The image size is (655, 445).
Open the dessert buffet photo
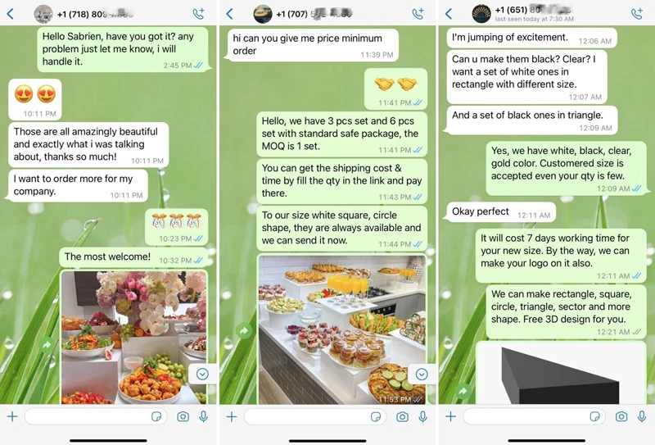point(342,329)
